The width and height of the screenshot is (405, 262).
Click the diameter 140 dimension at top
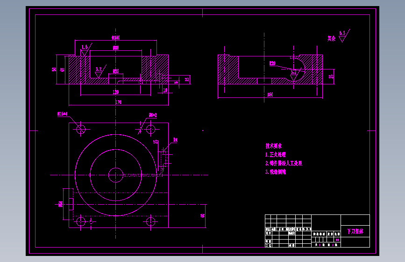(116, 38)
